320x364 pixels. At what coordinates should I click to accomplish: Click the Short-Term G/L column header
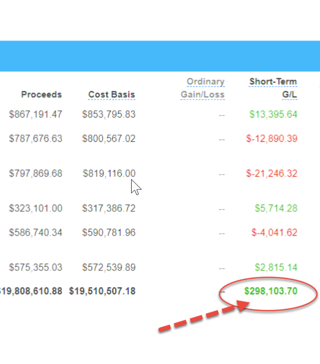point(273,88)
